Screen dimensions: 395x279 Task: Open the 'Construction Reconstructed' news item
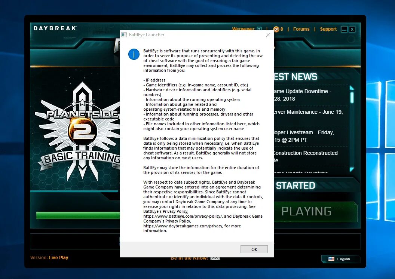(x=310, y=157)
